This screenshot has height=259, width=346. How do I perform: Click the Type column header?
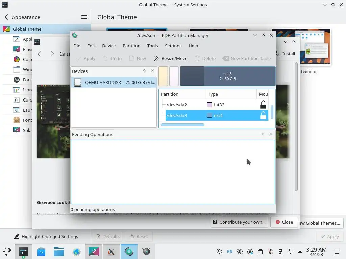tap(231, 94)
